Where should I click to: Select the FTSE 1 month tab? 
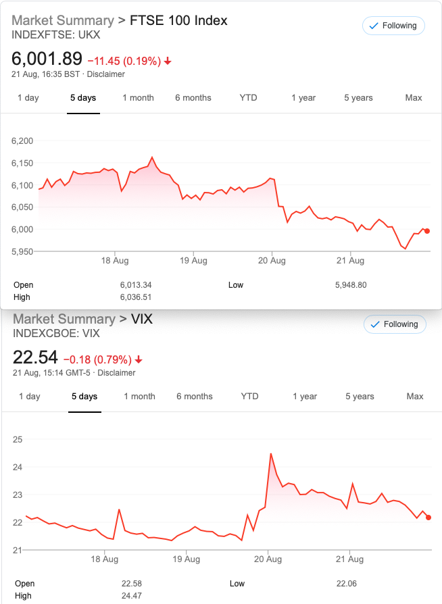pos(138,98)
